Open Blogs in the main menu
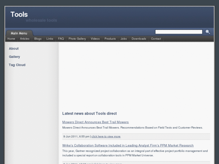This screenshot has height=164, width=219. [x=38, y=39]
